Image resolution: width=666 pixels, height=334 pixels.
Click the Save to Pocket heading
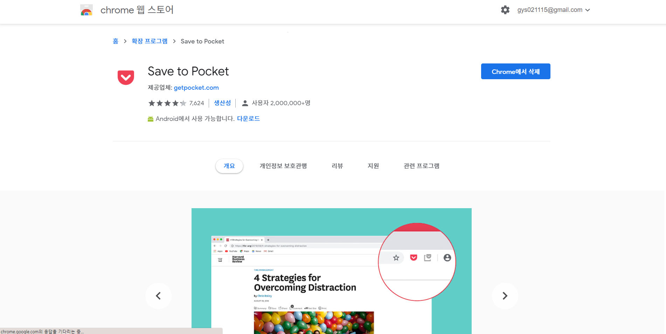click(188, 71)
